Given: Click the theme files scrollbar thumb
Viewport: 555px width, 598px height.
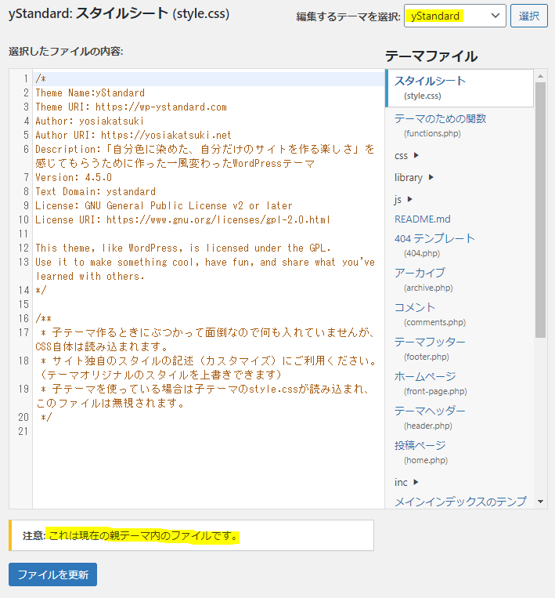Looking at the screenshot, I should (540, 210).
